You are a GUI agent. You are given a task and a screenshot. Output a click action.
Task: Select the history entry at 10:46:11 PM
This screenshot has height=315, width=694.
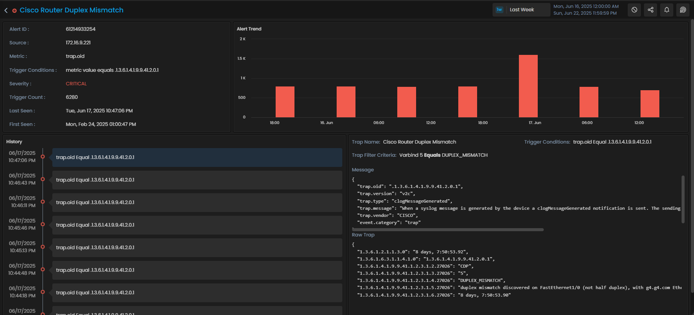197,203
